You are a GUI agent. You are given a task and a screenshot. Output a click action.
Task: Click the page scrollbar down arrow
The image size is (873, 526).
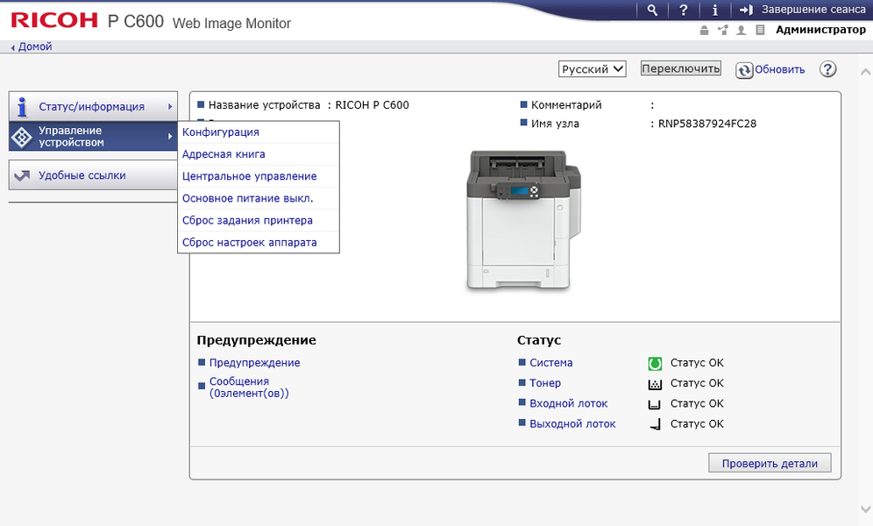pos(865,508)
